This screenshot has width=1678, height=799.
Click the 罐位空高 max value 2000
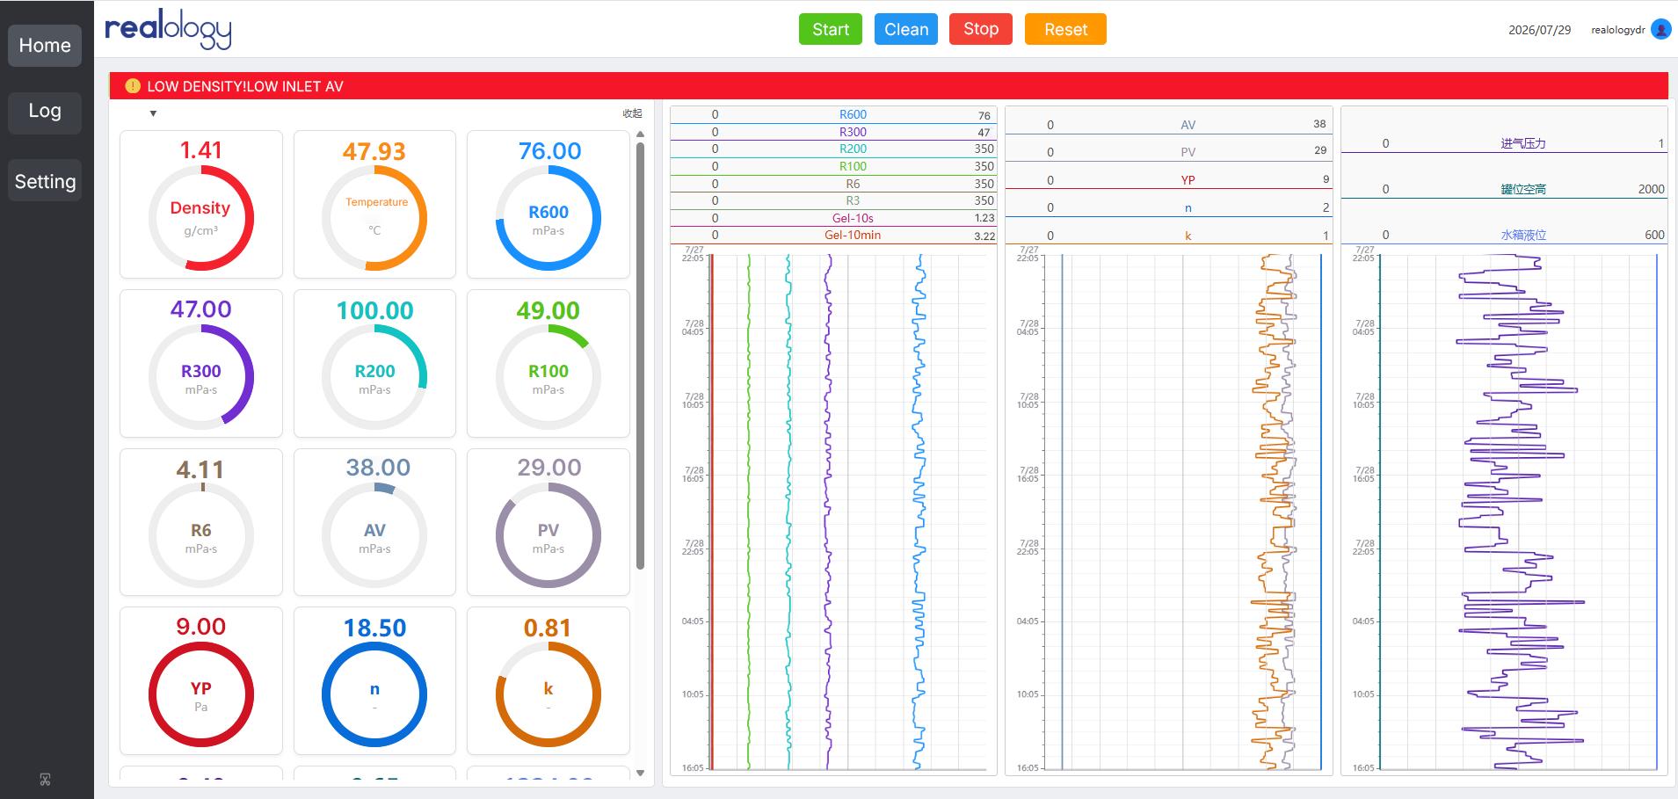tap(1652, 189)
